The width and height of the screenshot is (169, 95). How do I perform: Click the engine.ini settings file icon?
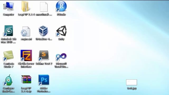[26, 31]
